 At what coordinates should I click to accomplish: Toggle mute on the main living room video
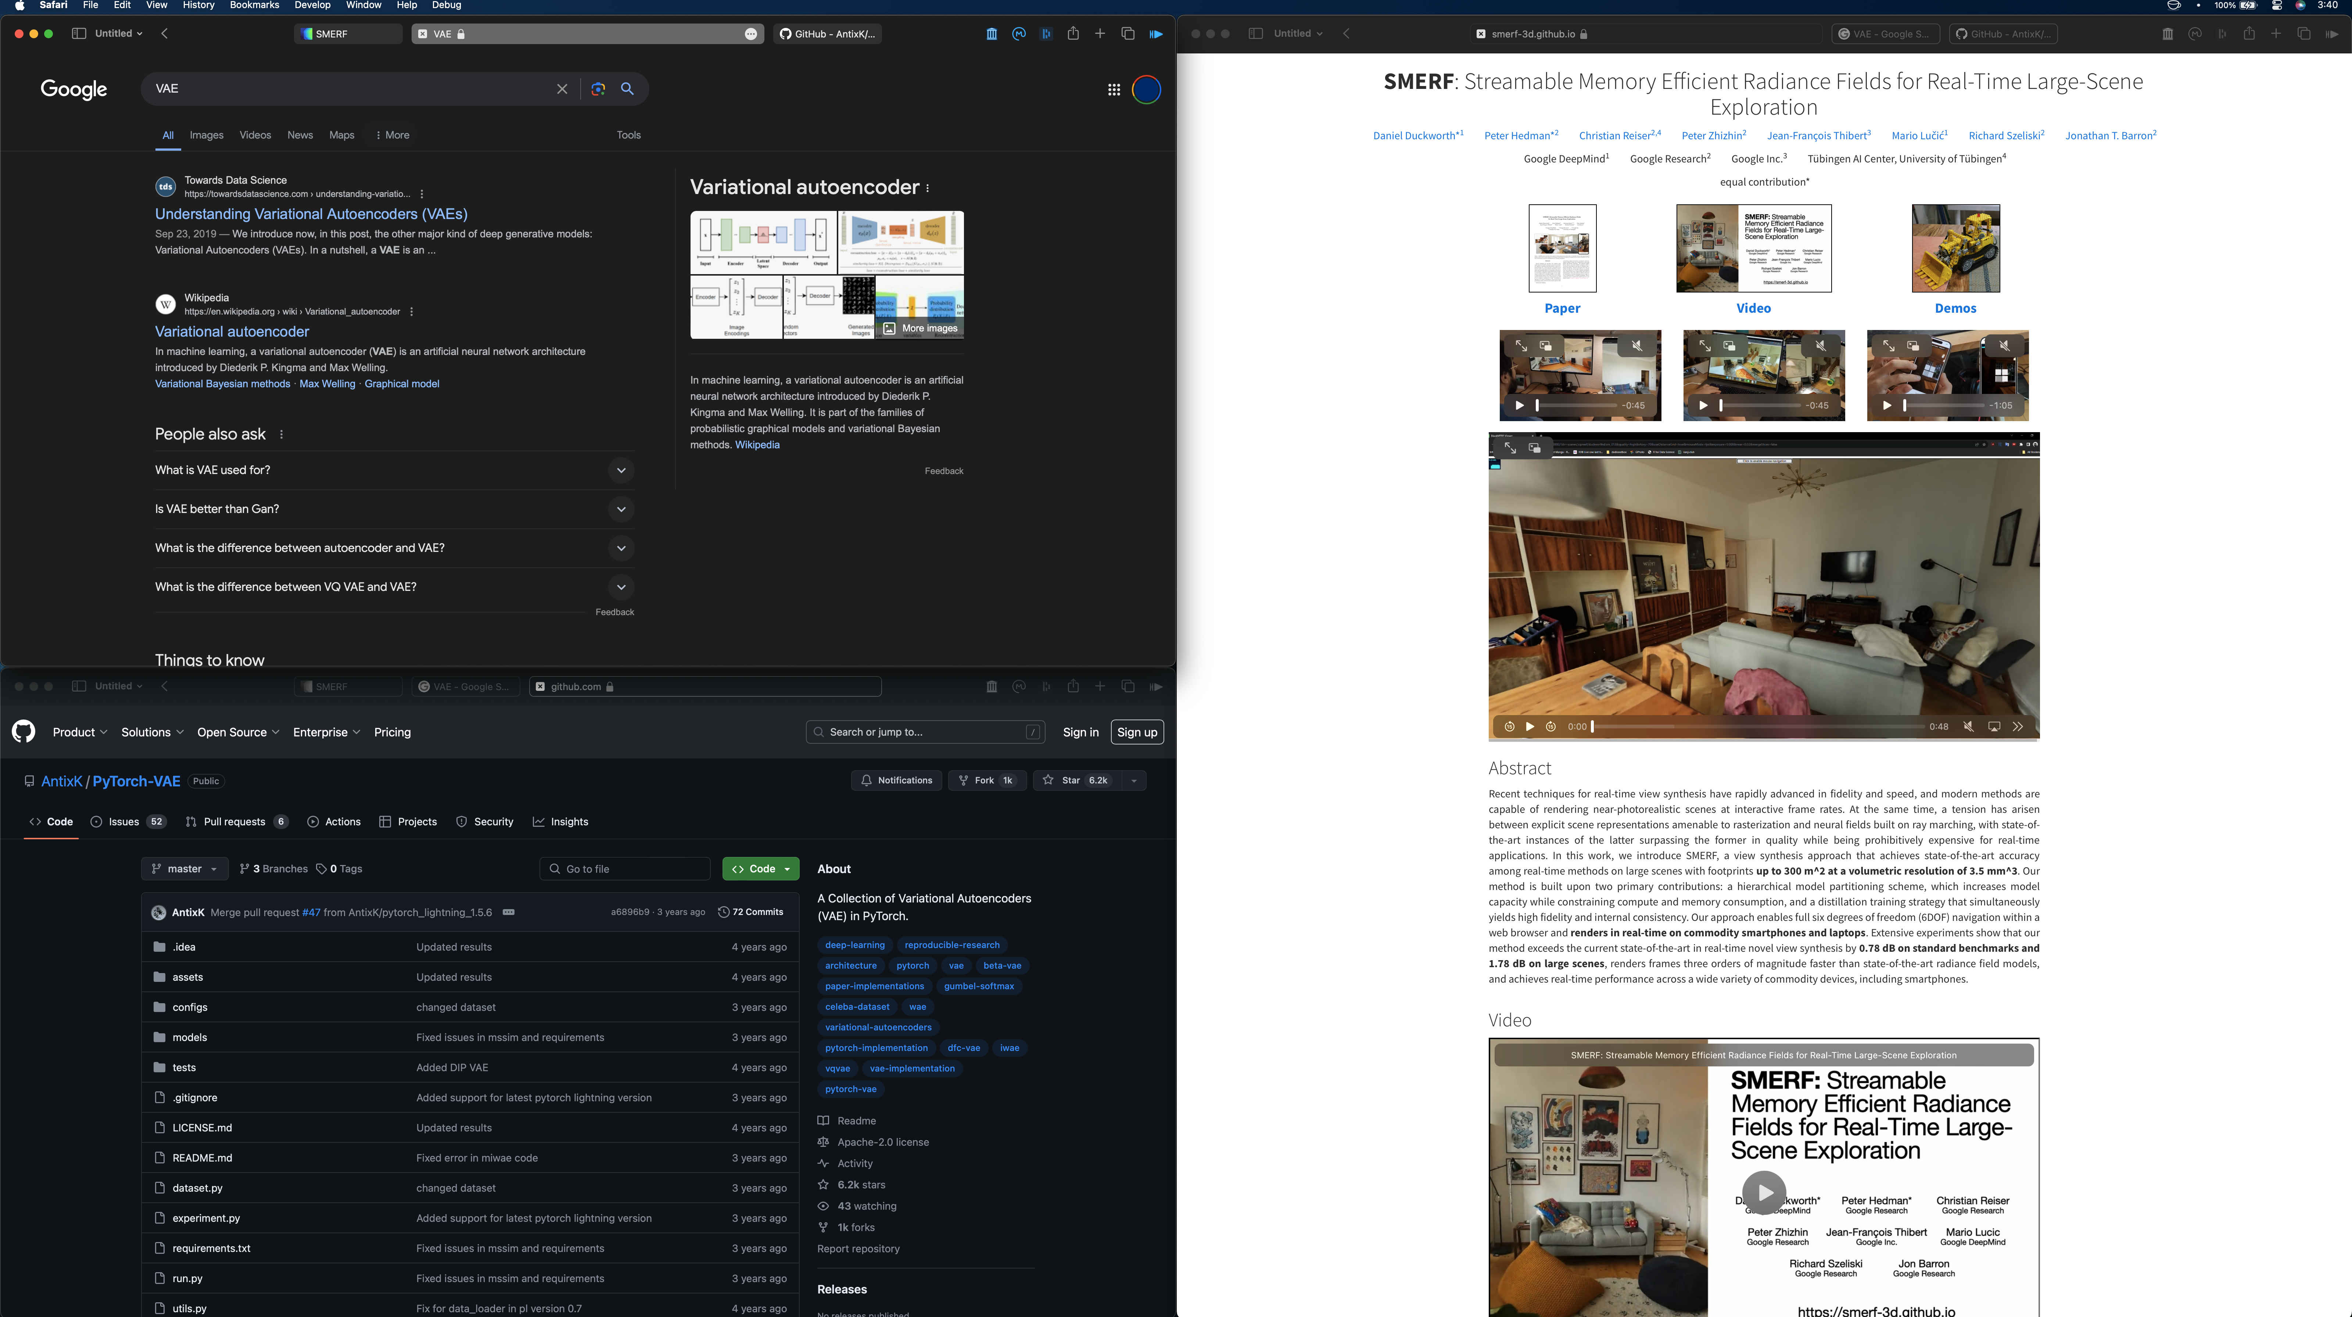tap(1969, 726)
